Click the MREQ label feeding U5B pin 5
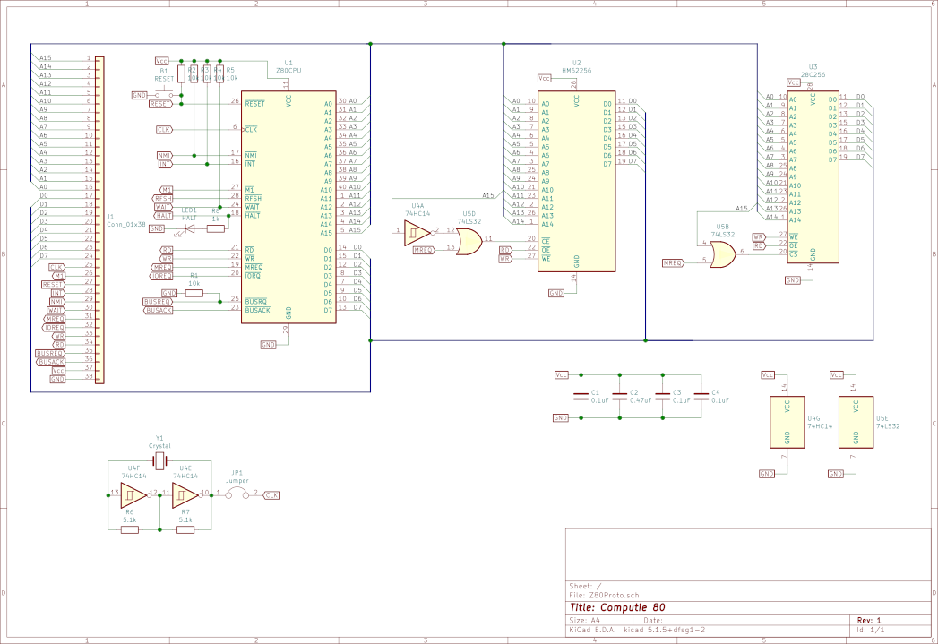 click(673, 263)
